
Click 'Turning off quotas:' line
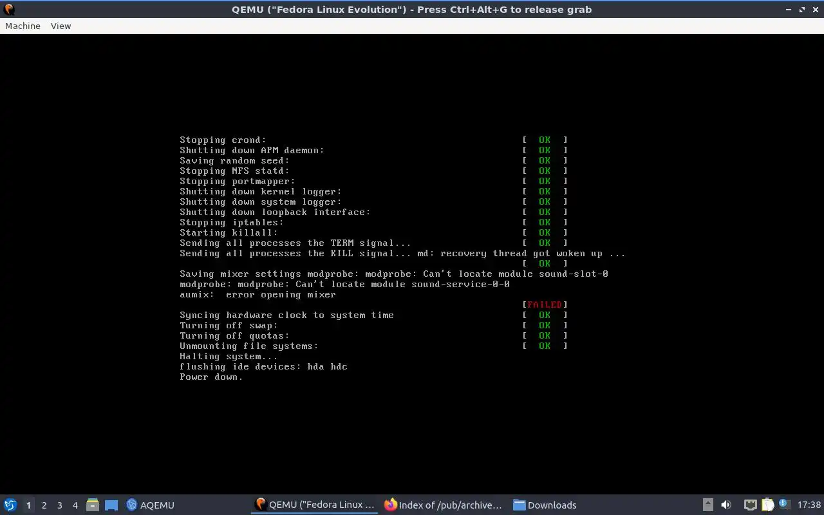pos(234,335)
